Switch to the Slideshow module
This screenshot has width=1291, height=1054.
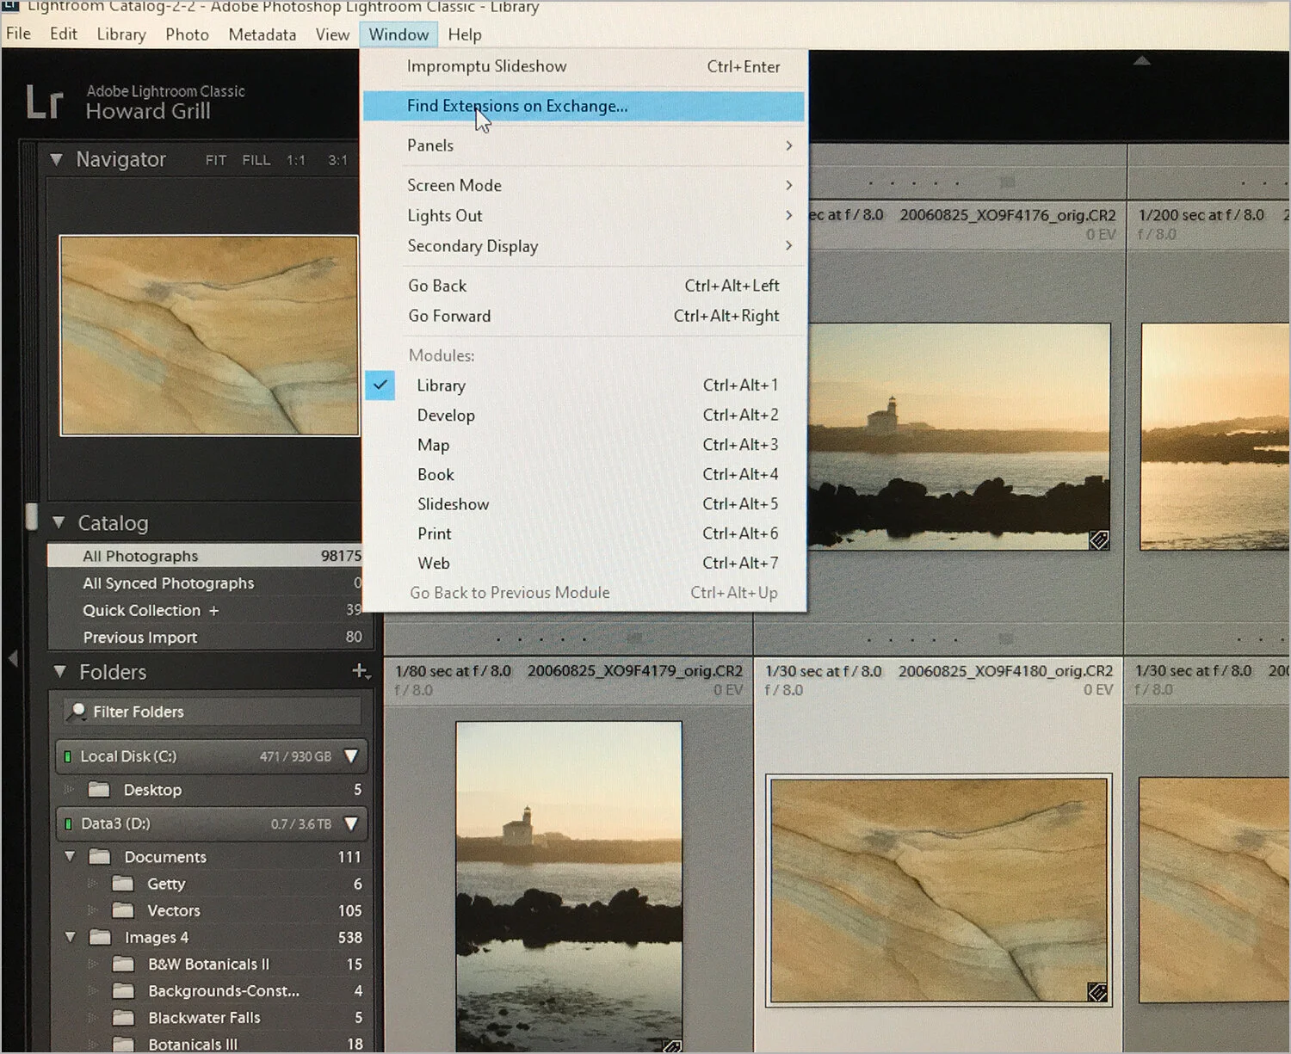pyautogui.click(x=585, y=504)
